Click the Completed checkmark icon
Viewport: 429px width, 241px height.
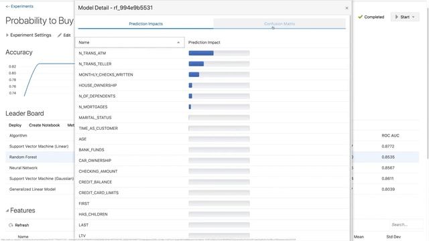coord(361,17)
